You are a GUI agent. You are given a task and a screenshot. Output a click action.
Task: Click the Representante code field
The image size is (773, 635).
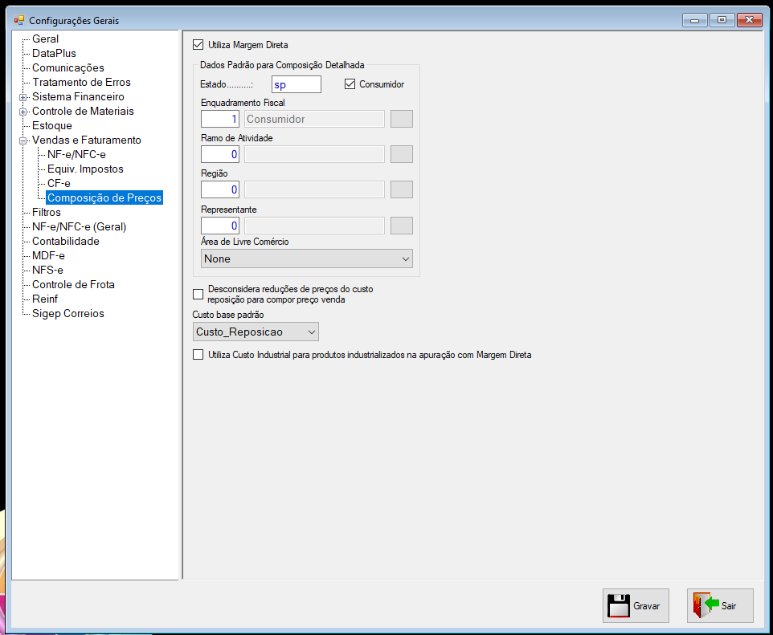click(x=220, y=226)
